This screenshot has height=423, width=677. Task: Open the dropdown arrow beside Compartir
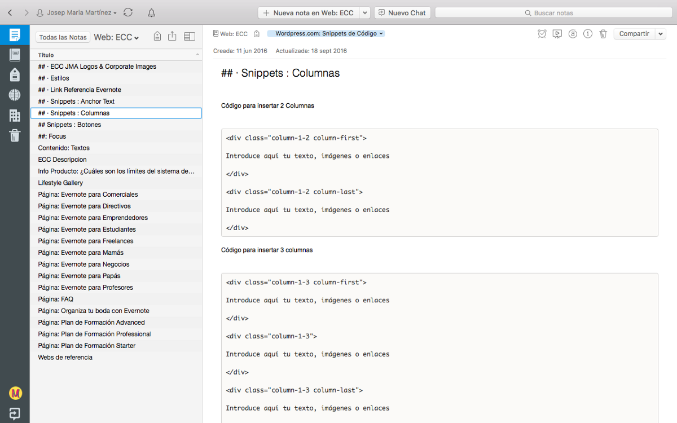[661, 34]
